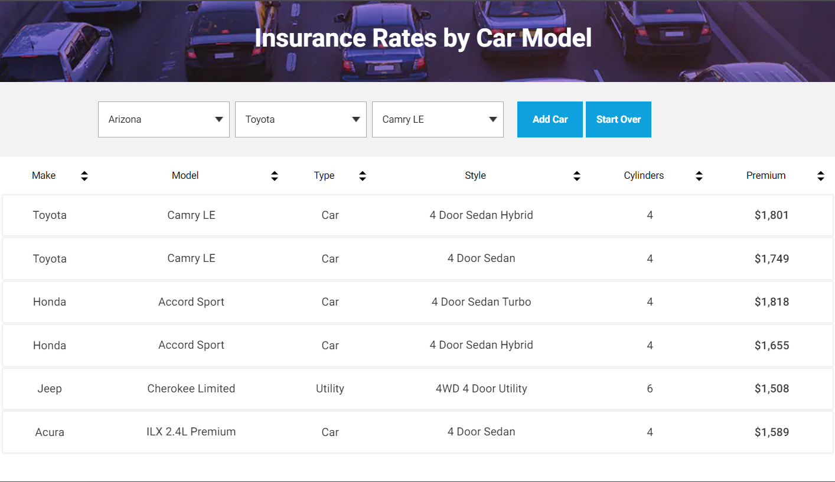835x482 pixels.
Task: Click the 4WD 4 Door Utility style cell
Action: [x=481, y=389]
